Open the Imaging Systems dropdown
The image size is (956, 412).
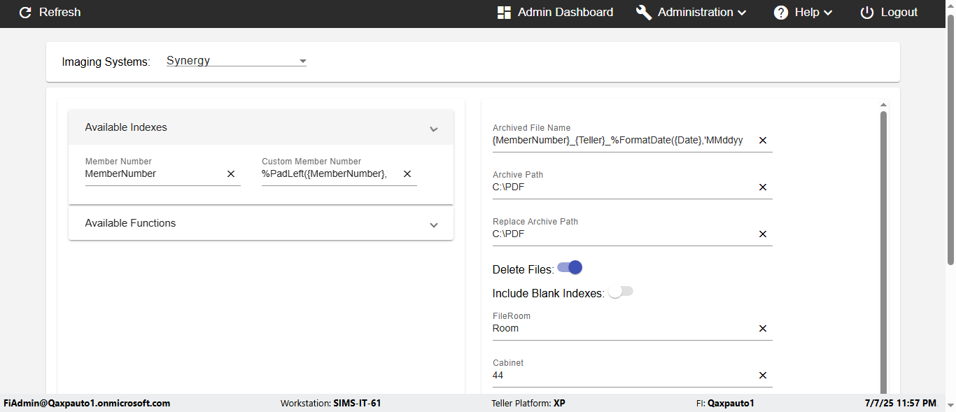(x=237, y=61)
